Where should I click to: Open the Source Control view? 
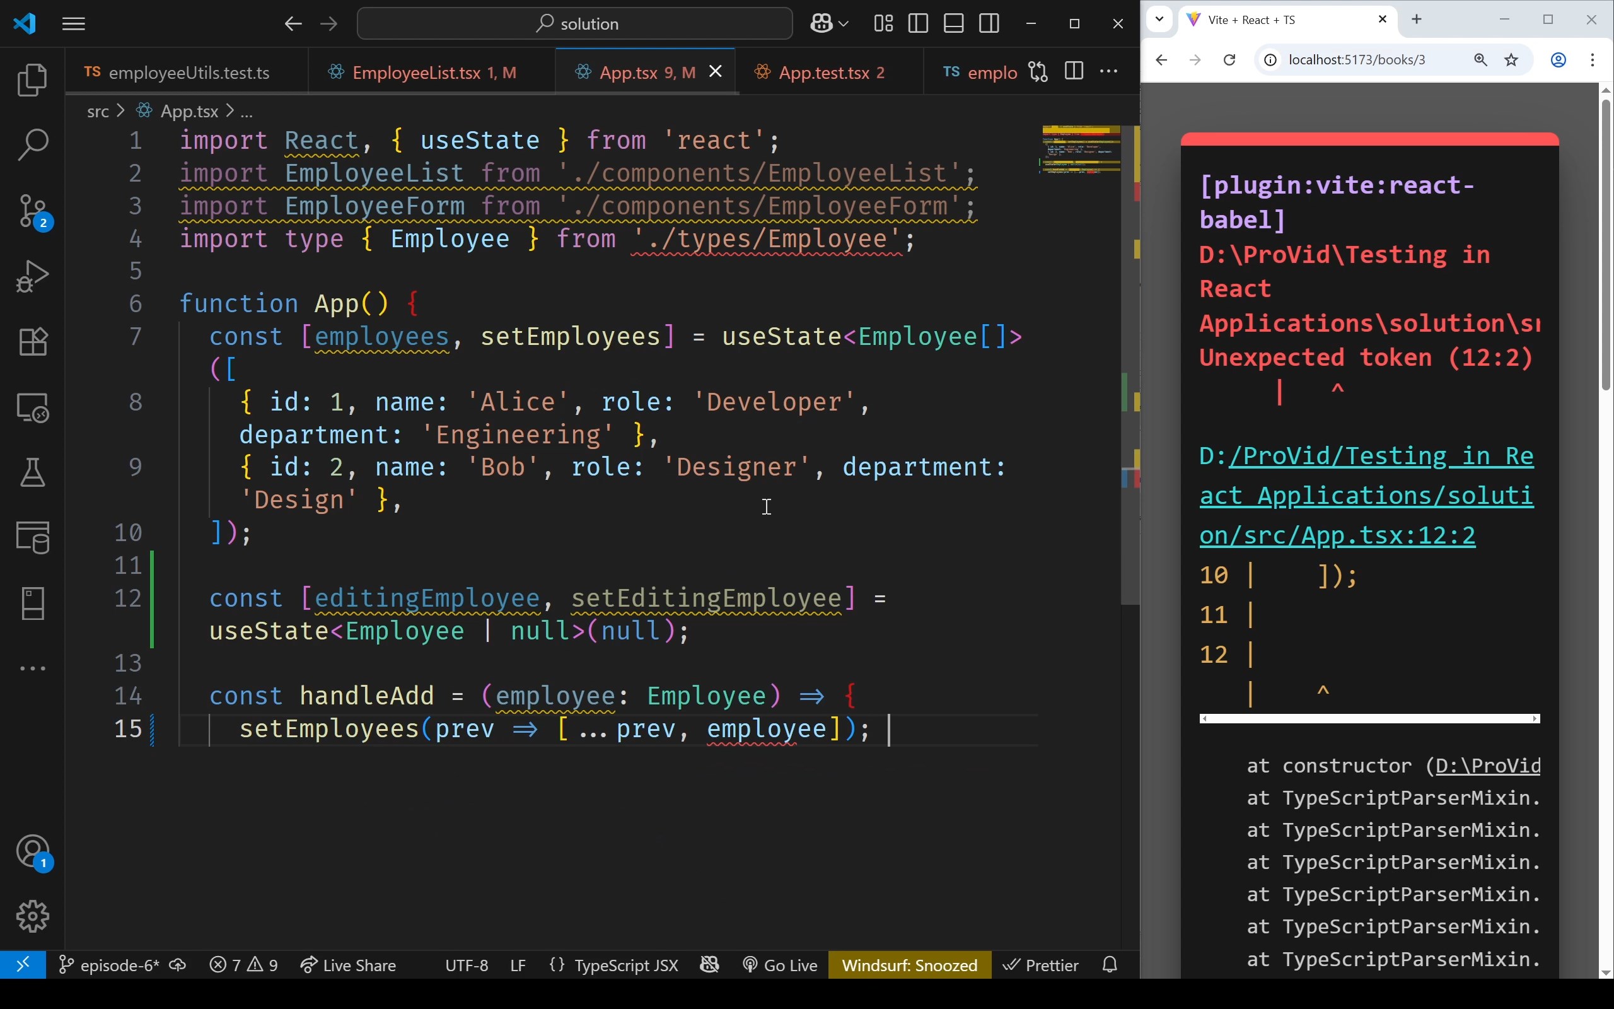(32, 210)
